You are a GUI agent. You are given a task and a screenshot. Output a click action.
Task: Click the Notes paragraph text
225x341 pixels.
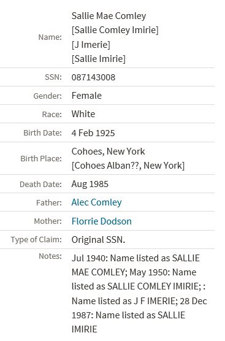[139, 294]
